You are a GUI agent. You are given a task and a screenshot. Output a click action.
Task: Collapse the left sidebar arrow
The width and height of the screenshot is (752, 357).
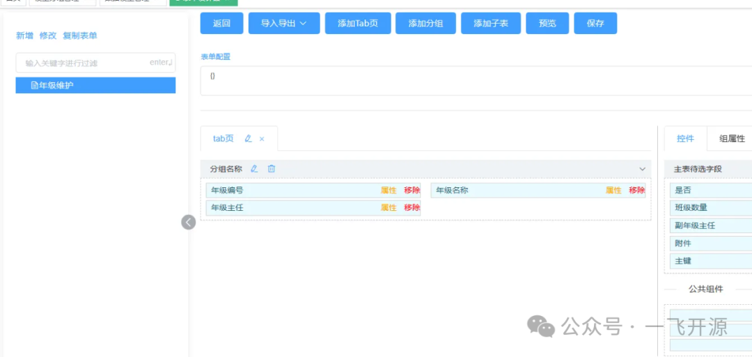189,223
